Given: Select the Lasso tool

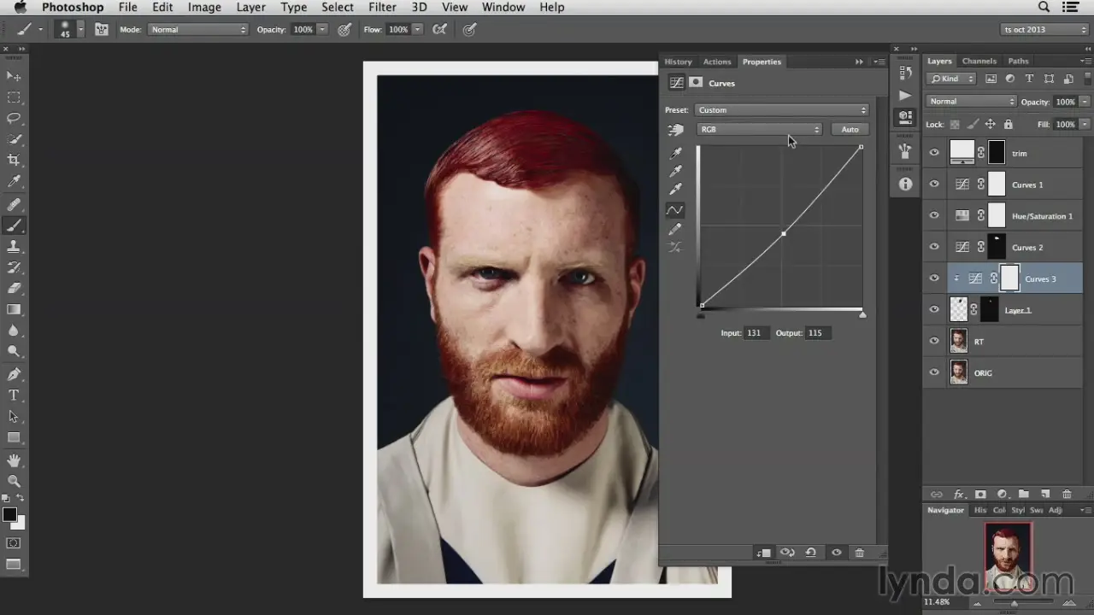Looking at the screenshot, I should coord(14,118).
